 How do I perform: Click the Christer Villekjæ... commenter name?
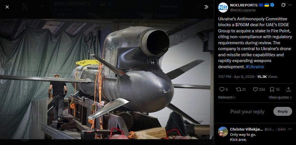[246, 129]
